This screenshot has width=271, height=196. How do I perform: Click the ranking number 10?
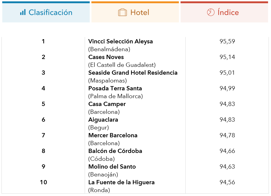(x=43, y=182)
